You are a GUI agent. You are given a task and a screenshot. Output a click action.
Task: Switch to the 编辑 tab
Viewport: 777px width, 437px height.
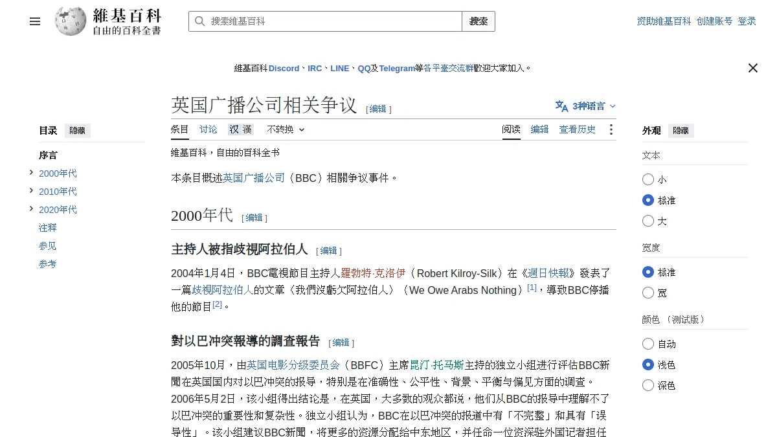tap(540, 129)
